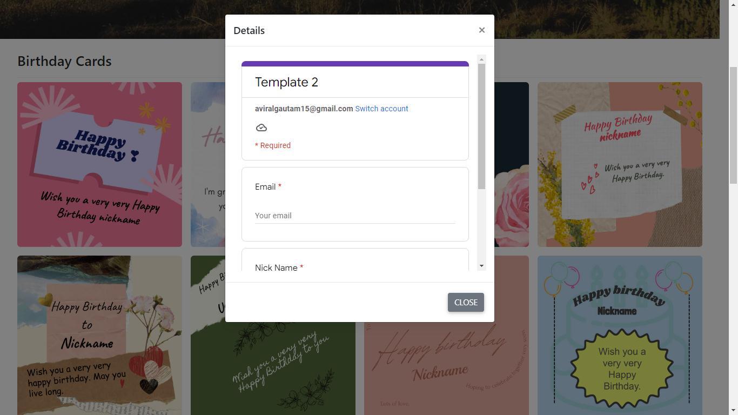Select the blue cake and balloons card
Image resolution: width=738 pixels, height=415 pixels.
click(x=620, y=335)
